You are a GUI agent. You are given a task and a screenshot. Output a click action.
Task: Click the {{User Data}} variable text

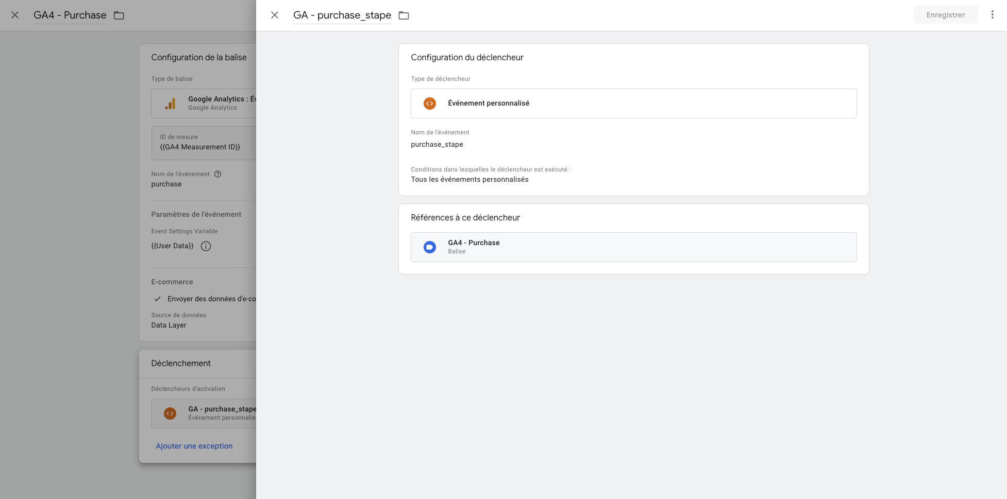pyautogui.click(x=173, y=246)
